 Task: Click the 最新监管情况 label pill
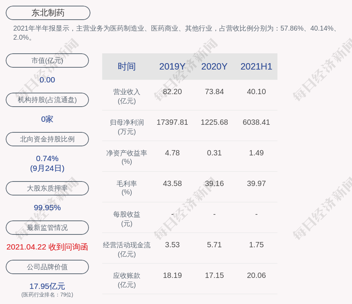pyautogui.click(x=47, y=228)
